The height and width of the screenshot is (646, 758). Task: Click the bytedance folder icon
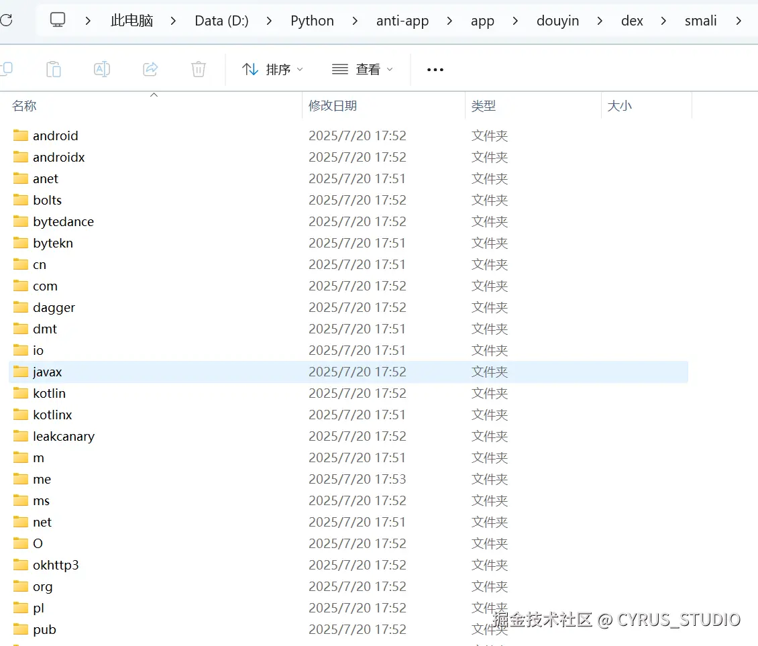(19, 221)
